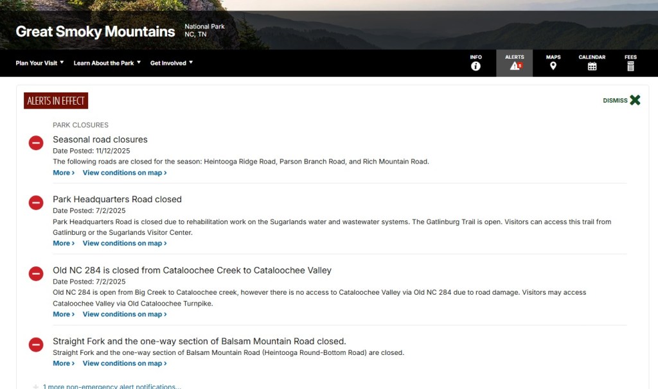Screen dimensions: 658x389
Task: Expand the Get Involved dropdown
Action: (172, 63)
